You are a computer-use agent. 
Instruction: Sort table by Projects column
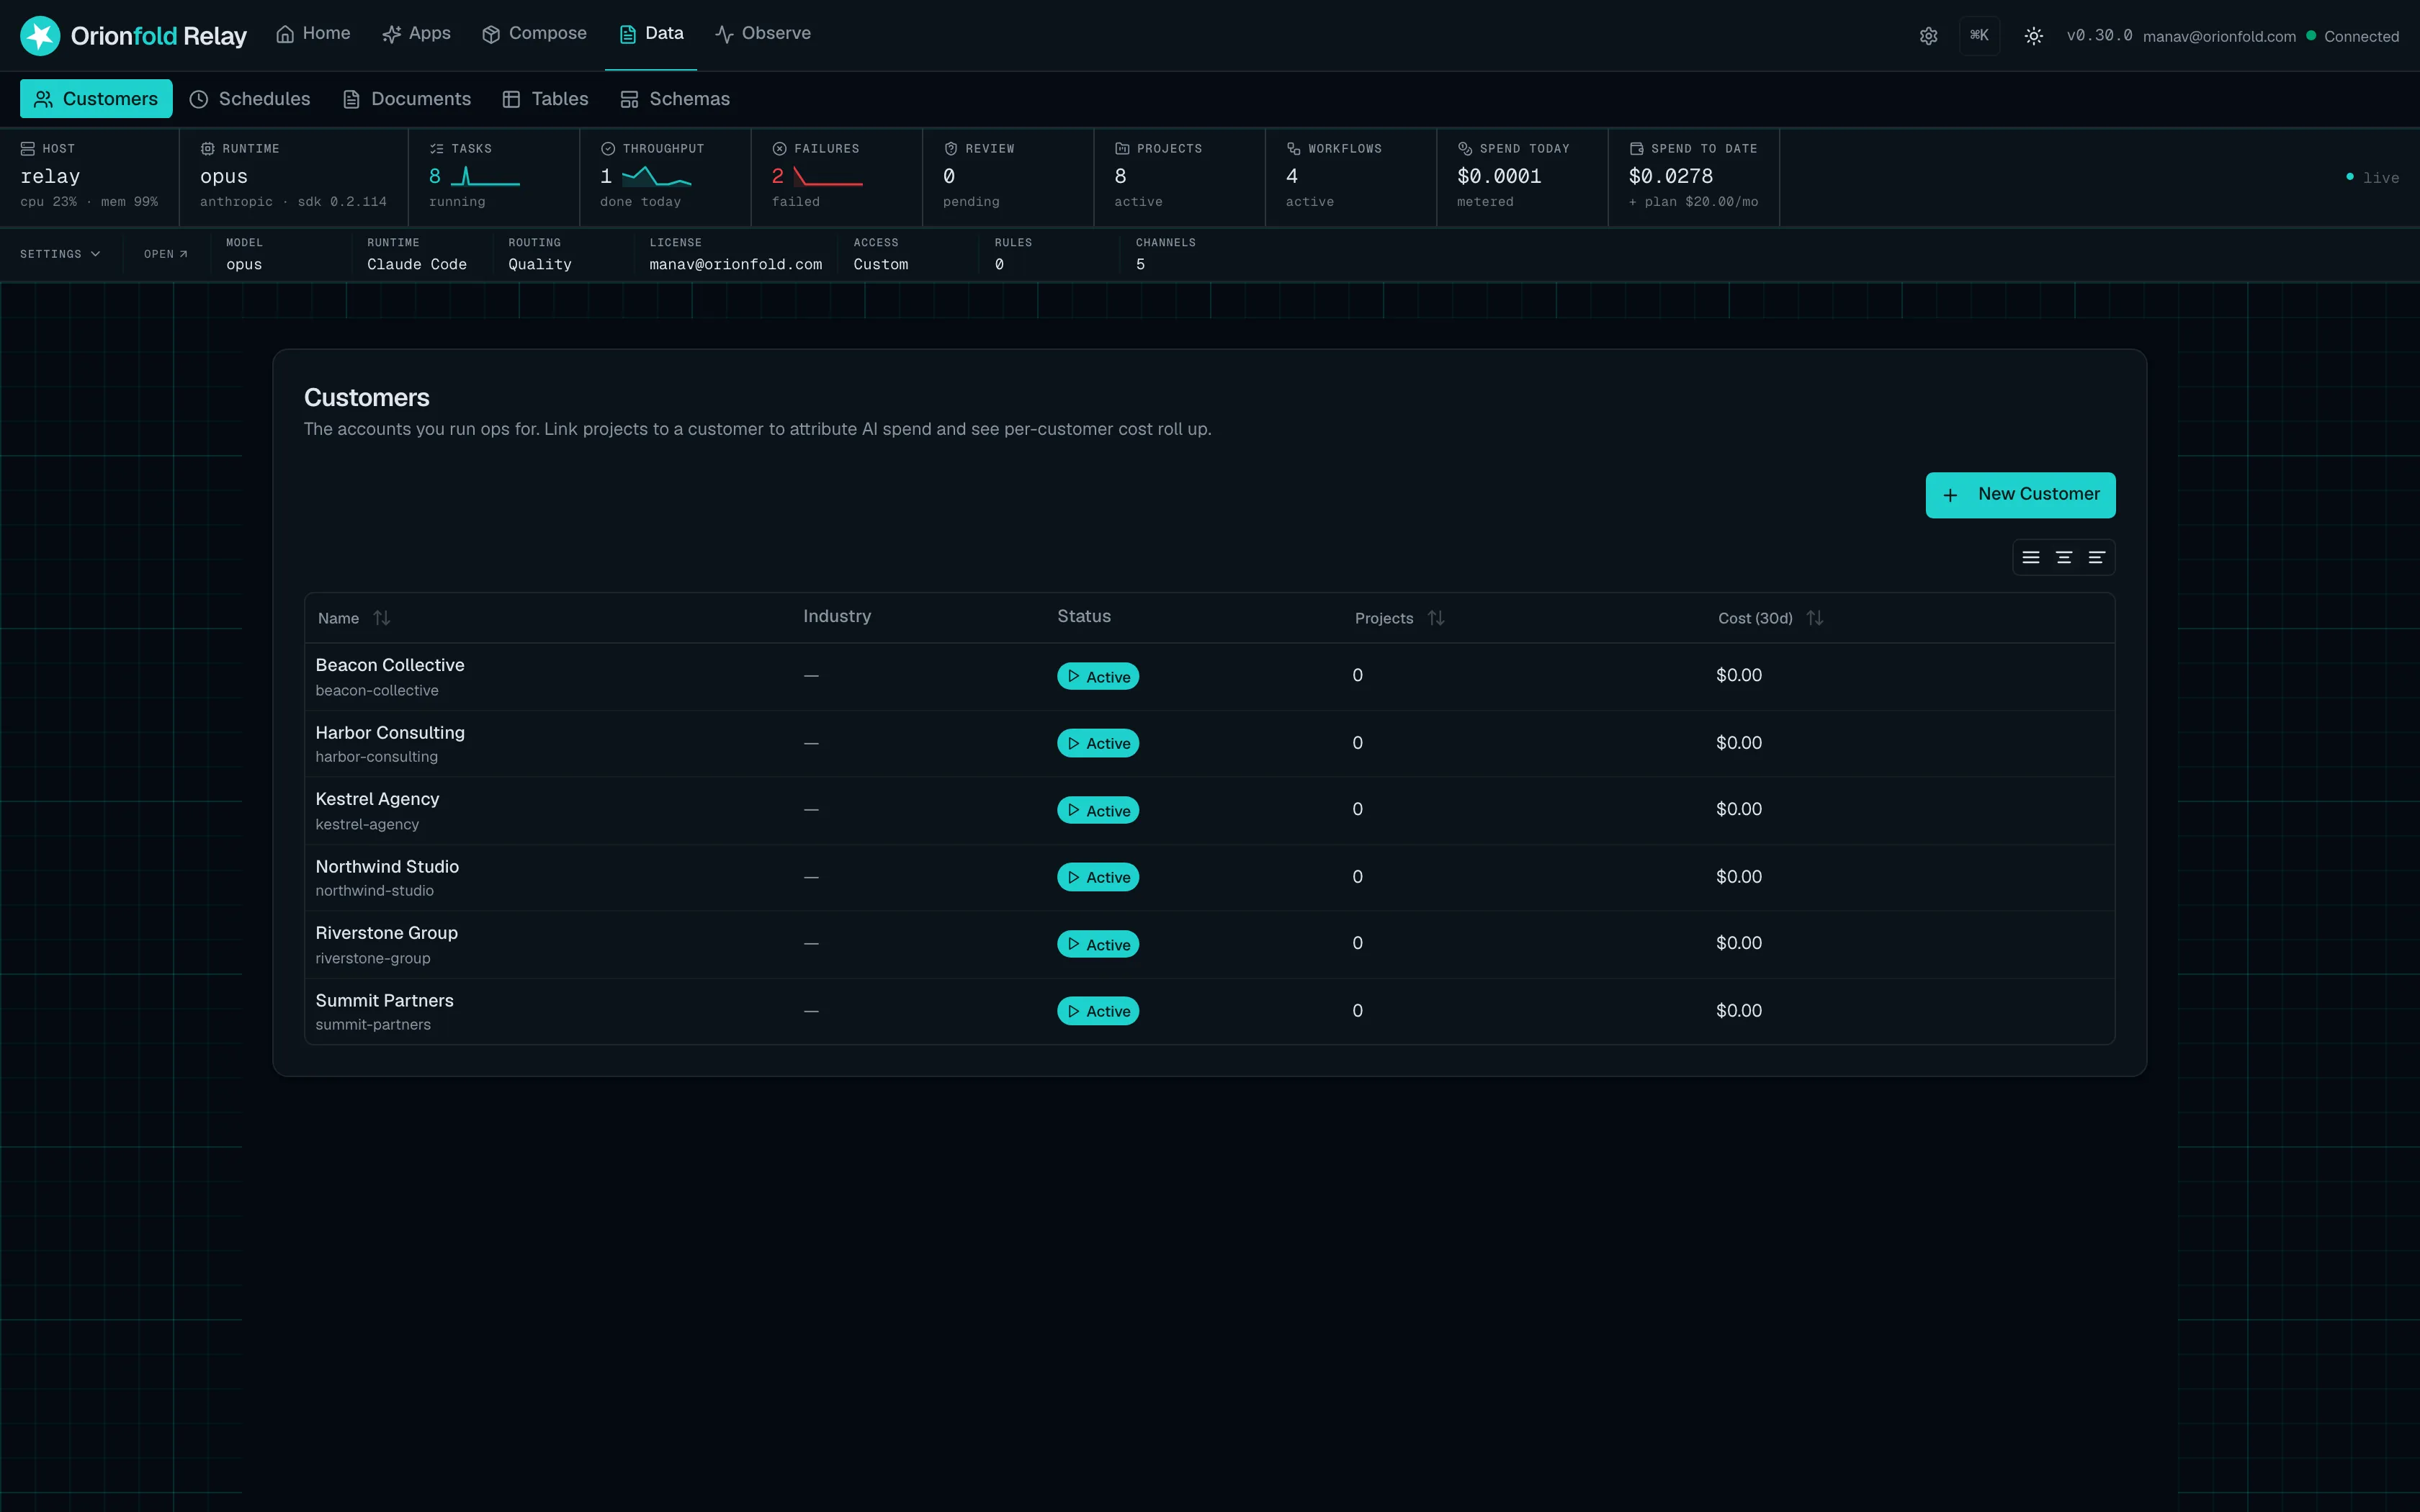pyautogui.click(x=1400, y=618)
